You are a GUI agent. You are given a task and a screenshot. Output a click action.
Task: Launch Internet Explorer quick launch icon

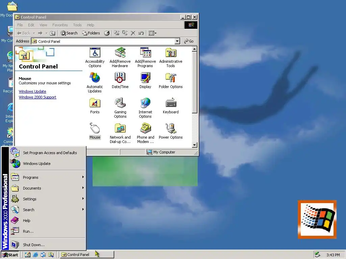coord(35,255)
